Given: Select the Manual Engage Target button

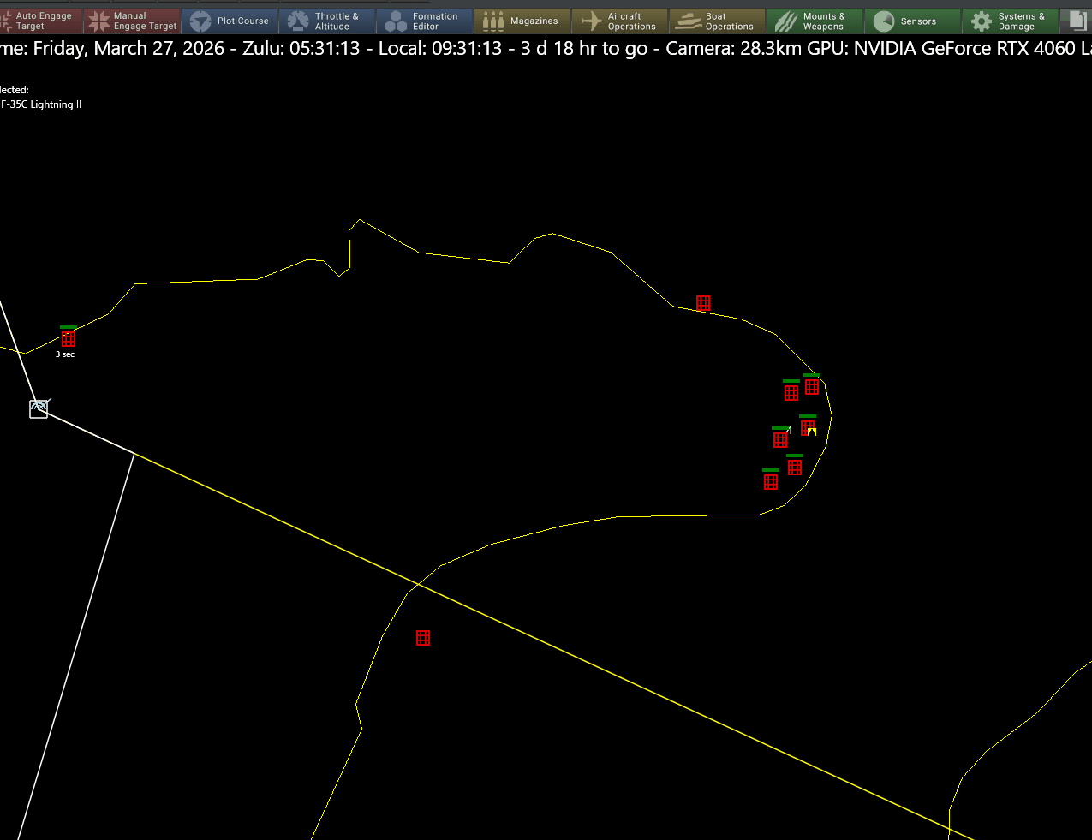Looking at the screenshot, I should click(133, 21).
